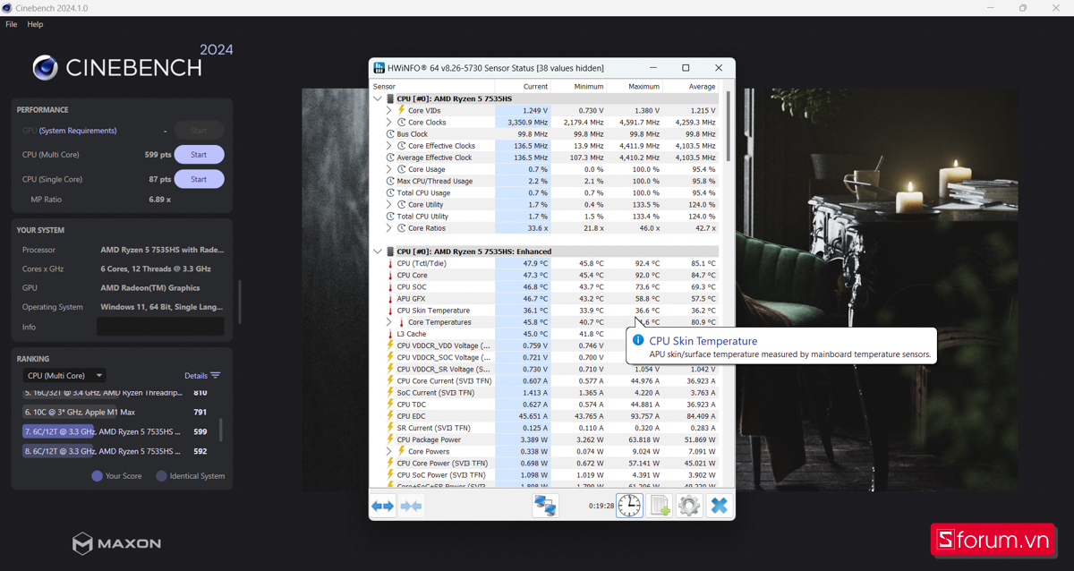Start the CPU (Multi Core) benchmark
1074x571 pixels.
pyautogui.click(x=199, y=155)
